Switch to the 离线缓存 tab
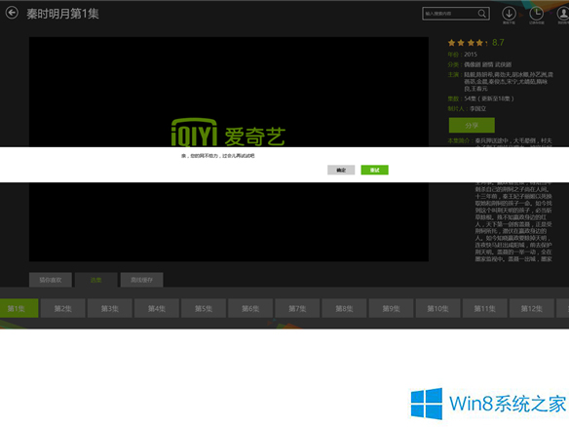569x427 pixels. [142, 280]
